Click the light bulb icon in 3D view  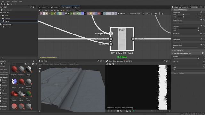[40, 71]
